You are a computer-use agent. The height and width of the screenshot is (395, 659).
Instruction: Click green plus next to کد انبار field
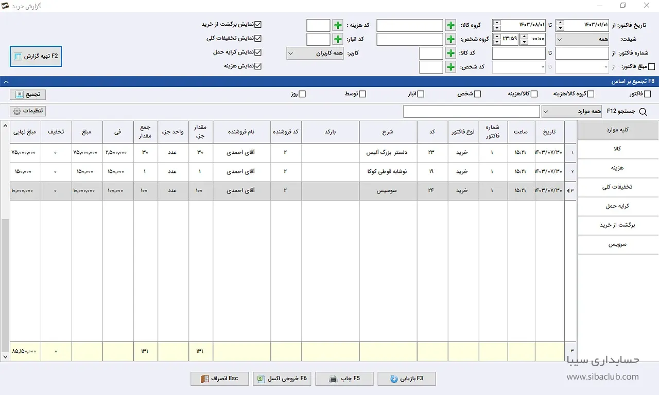[337, 40]
